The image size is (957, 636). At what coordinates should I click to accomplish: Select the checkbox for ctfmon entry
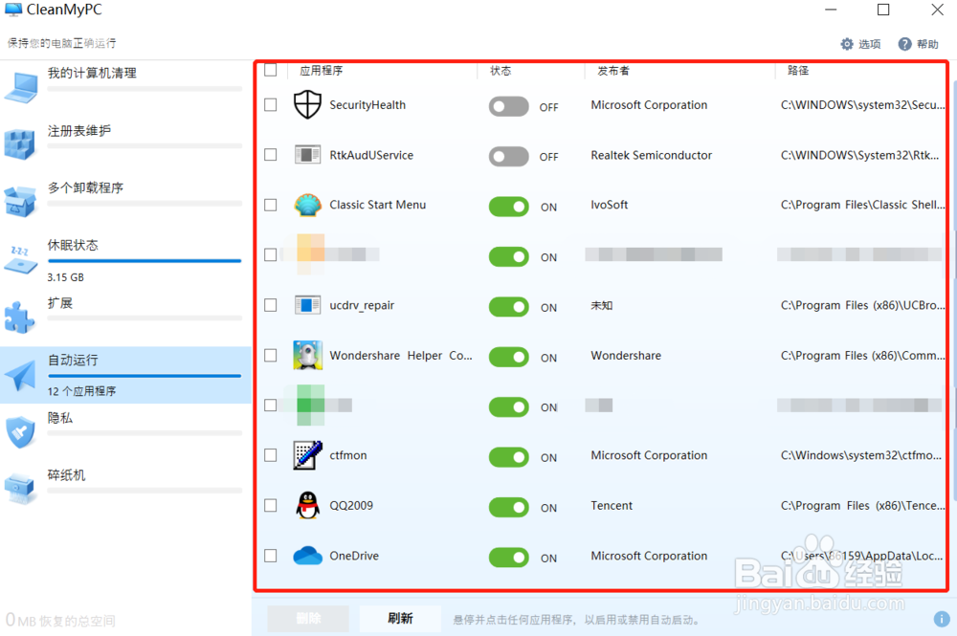point(269,456)
